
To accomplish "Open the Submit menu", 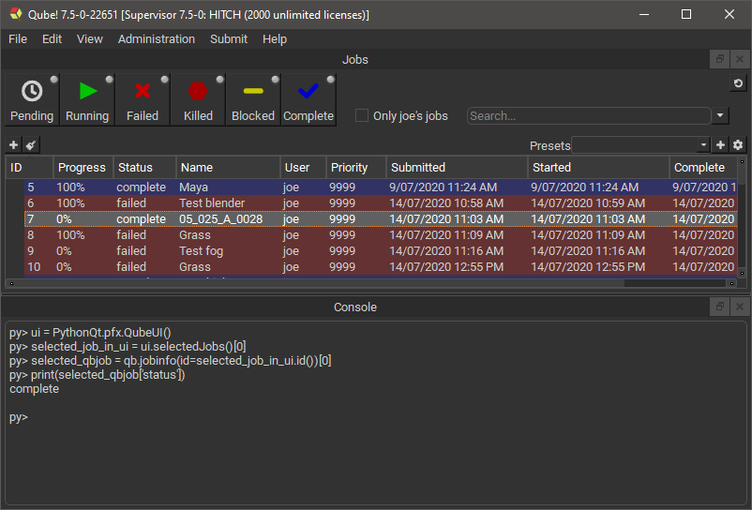I will (x=229, y=39).
